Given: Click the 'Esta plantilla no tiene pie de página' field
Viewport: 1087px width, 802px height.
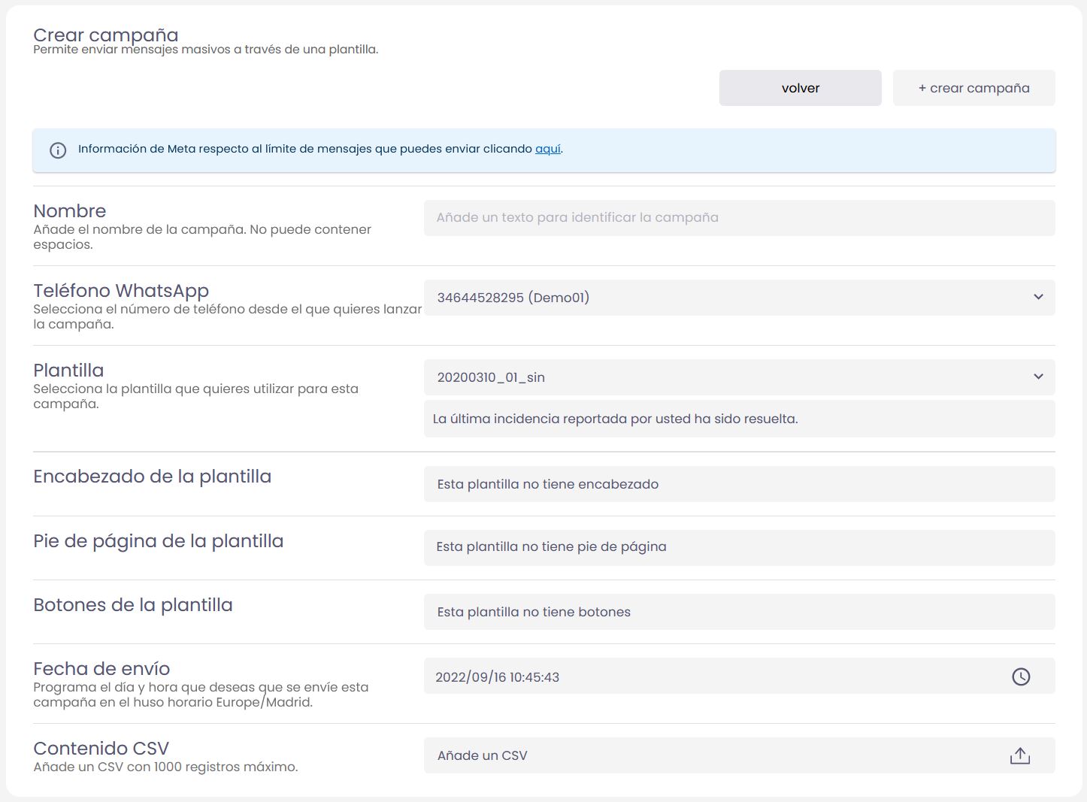Looking at the screenshot, I should point(739,547).
